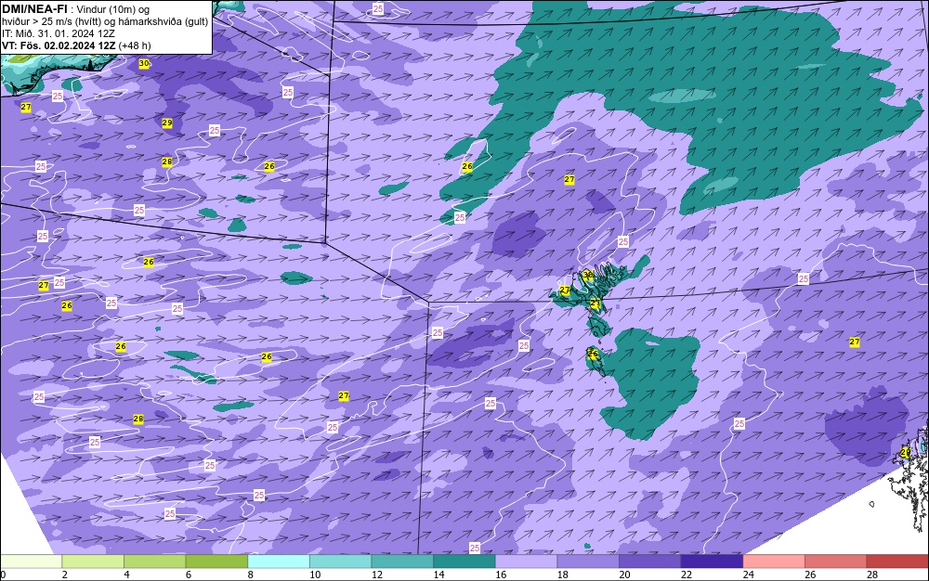
Task: Click the legend scale tick label '8'
Action: pyautogui.click(x=251, y=575)
